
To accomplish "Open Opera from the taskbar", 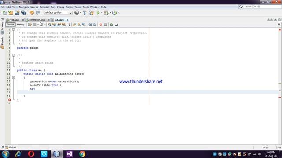I will point(31,154).
